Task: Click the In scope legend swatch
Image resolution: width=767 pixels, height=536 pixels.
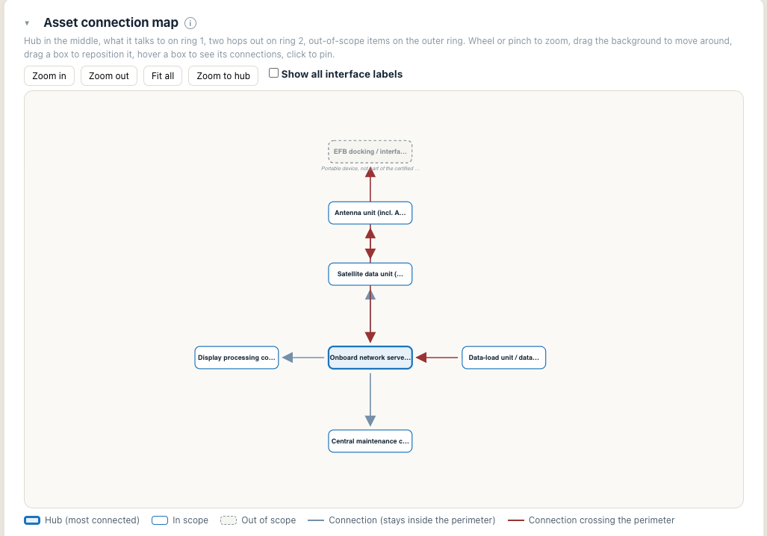Action: click(x=160, y=520)
